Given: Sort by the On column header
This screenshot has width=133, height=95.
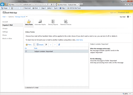Looking at the screenshot, I should [x=26, y=48].
